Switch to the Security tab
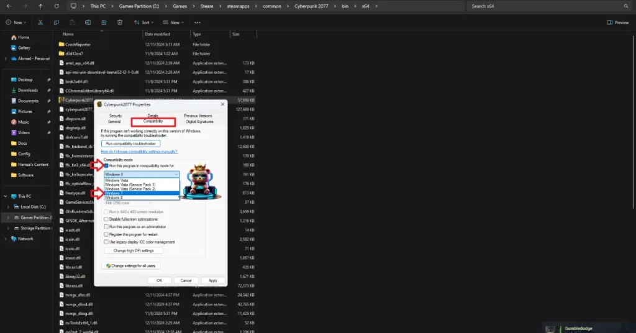Screen dimensions: 636x333 pyautogui.click(x=116, y=116)
